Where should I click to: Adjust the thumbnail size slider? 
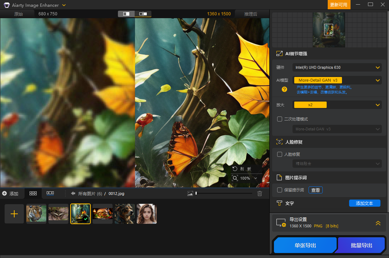point(224,193)
